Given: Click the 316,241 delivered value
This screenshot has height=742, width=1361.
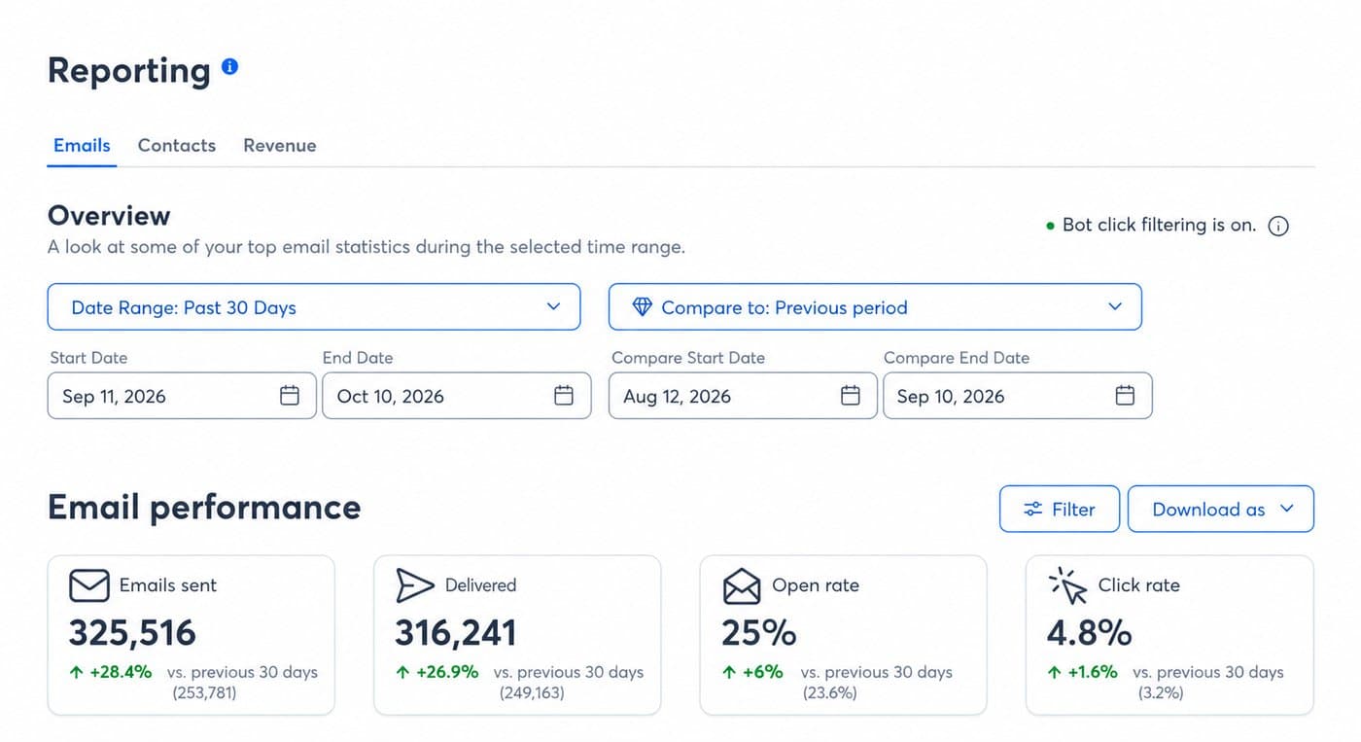Looking at the screenshot, I should coord(456,633).
